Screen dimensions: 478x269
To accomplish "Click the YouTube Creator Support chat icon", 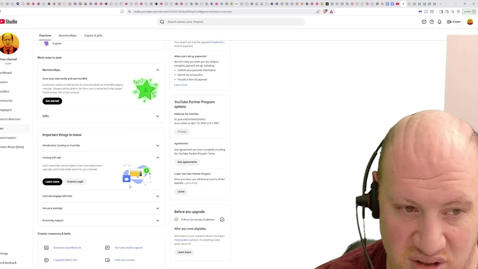I will [107, 248].
